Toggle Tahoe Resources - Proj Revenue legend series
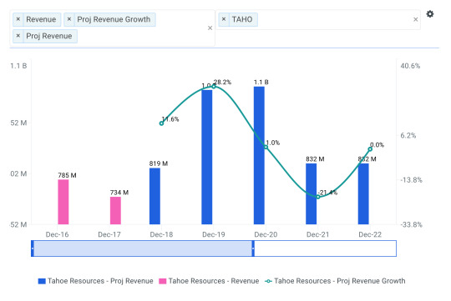Screen dimensions: 451x301 (x=96, y=281)
